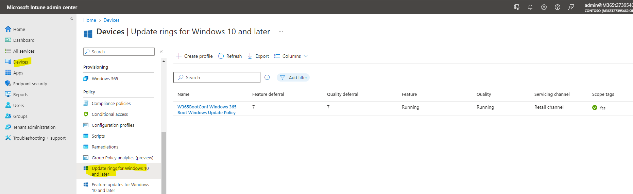This screenshot has height=194, width=633.
Task: Click the Devices monitor icon
Action: tap(8, 61)
